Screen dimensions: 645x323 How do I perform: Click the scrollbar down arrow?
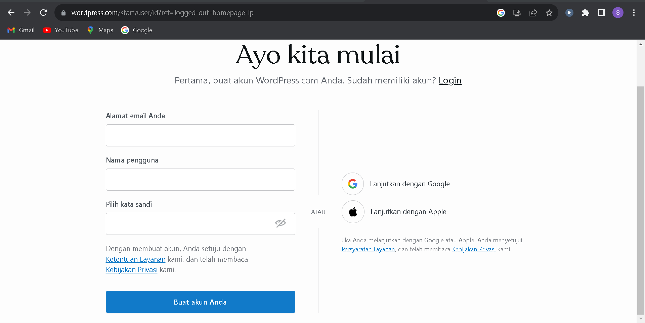[641, 319]
